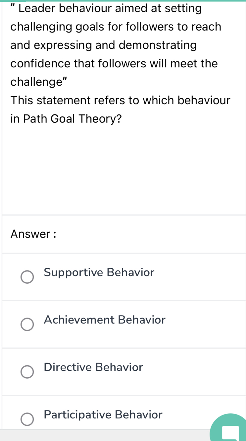Click the "Leader behaviour aimed at setting" line
This screenshot has height=441, width=246.
click(109, 9)
